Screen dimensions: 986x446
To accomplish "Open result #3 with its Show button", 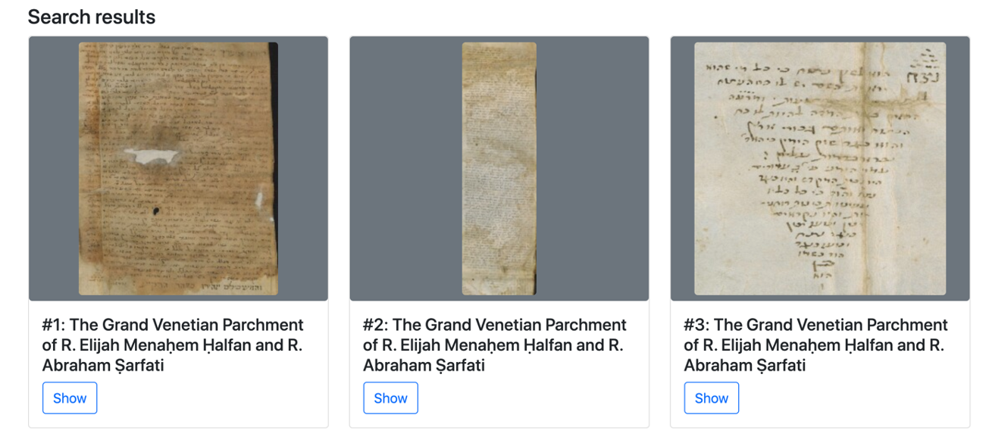I will [711, 398].
